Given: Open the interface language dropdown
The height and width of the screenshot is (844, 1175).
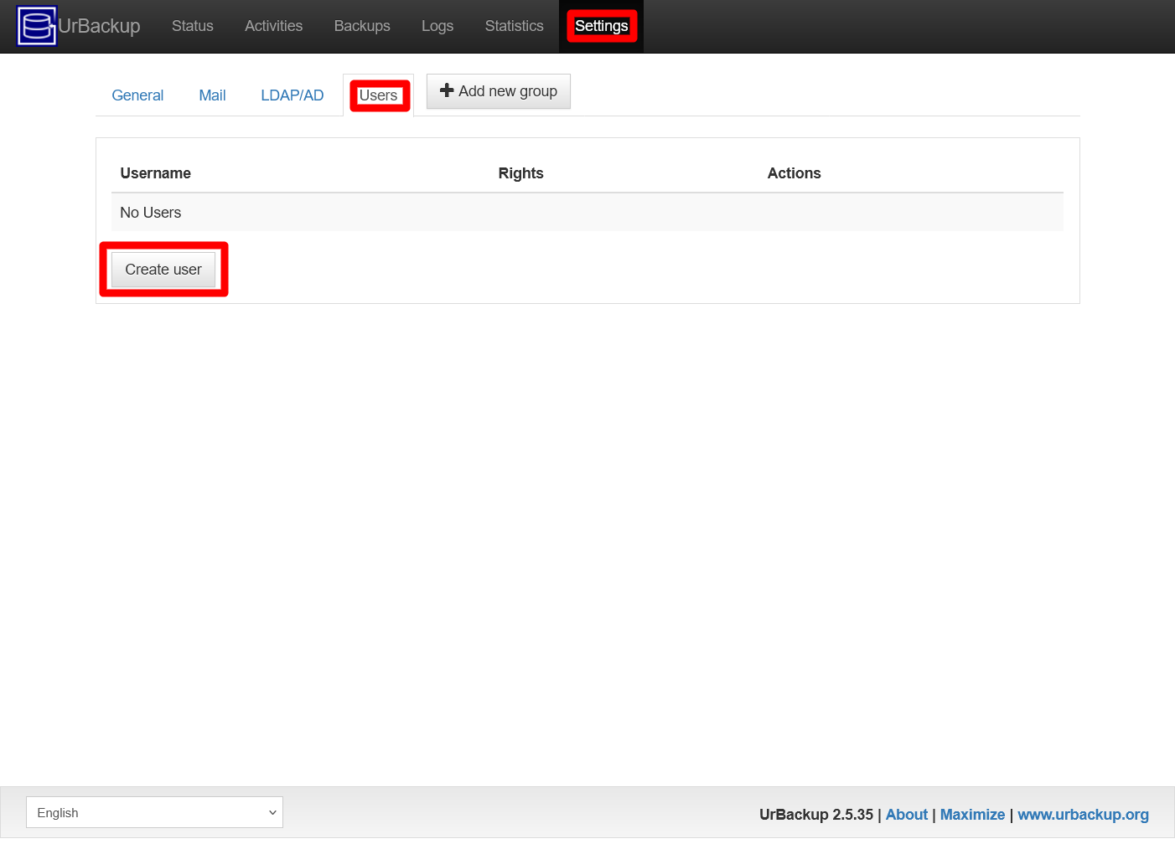Looking at the screenshot, I should (154, 812).
